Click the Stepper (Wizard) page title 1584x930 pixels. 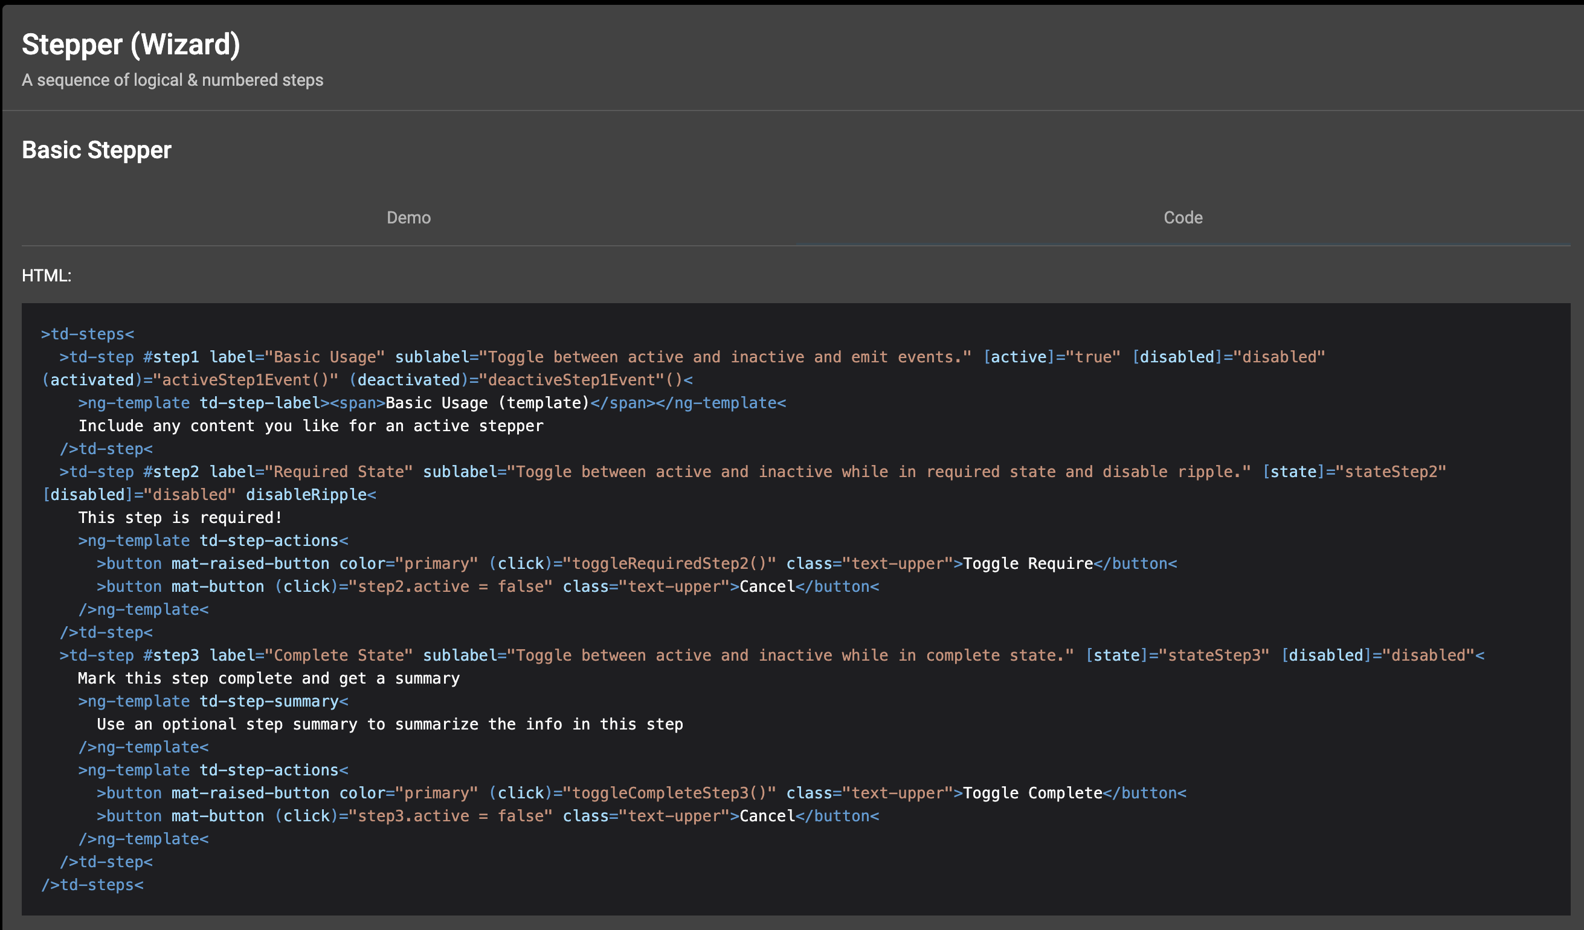pyautogui.click(x=131, y=44)
